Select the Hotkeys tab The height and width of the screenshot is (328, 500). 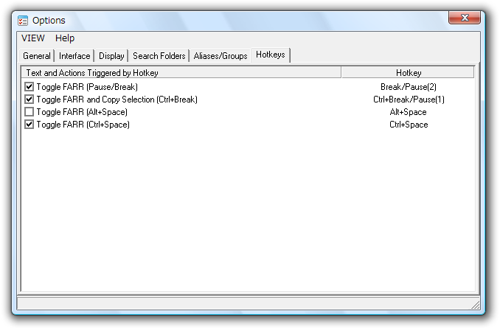tap(271, 55)
